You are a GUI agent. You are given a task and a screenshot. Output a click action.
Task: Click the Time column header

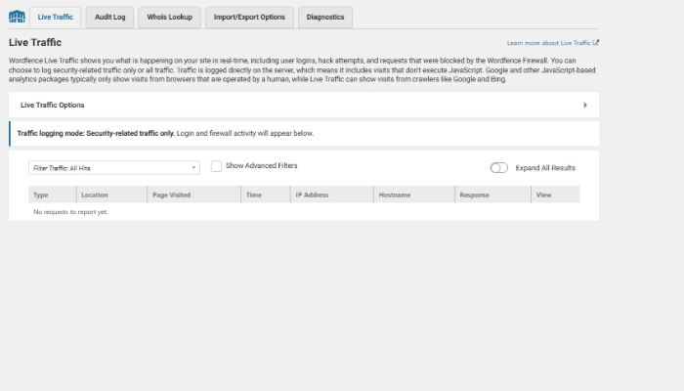click(x=266, y=195)
